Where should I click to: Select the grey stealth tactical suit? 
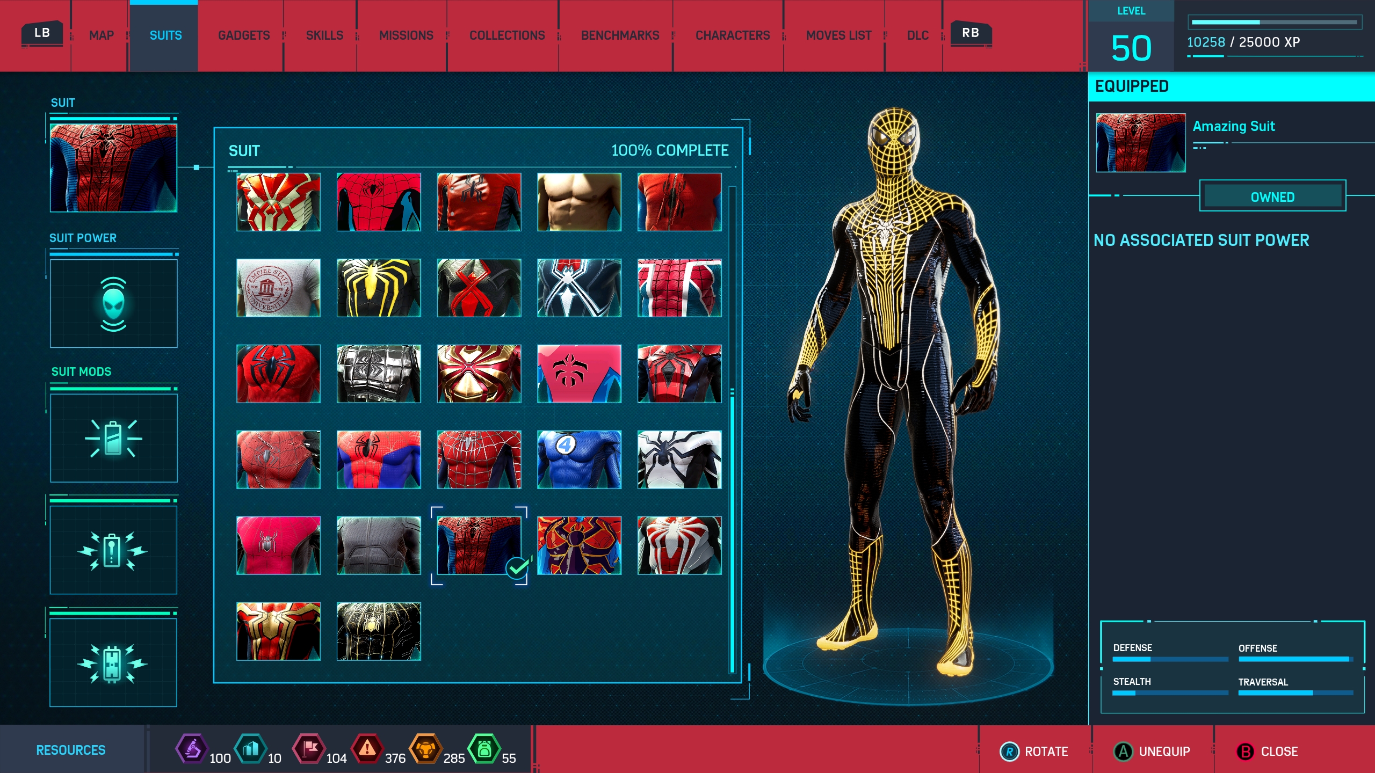pos(379,545)
